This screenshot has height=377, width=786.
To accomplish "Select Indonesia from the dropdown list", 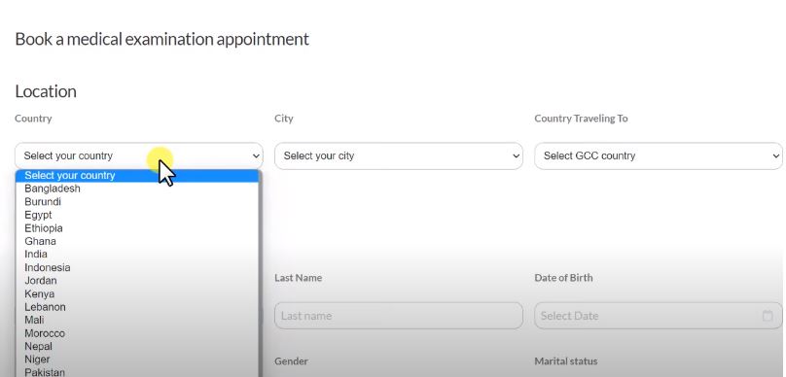I will point(137,267).
